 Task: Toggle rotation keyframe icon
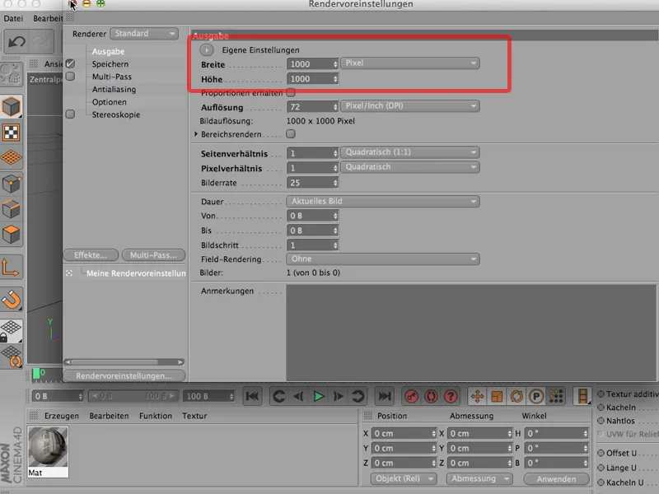pyautogui.click(x=516, y=396)
